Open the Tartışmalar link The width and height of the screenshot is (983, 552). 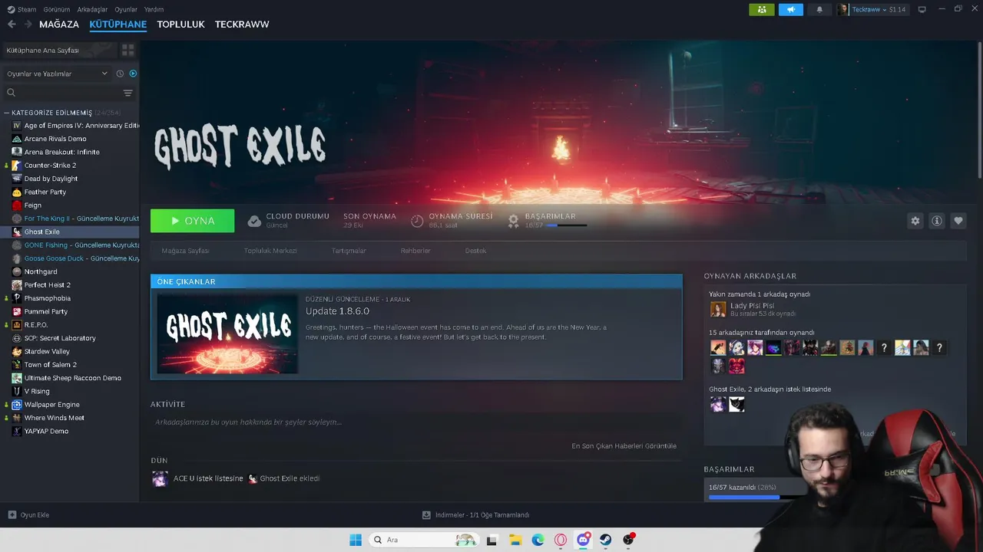[349, 251]
